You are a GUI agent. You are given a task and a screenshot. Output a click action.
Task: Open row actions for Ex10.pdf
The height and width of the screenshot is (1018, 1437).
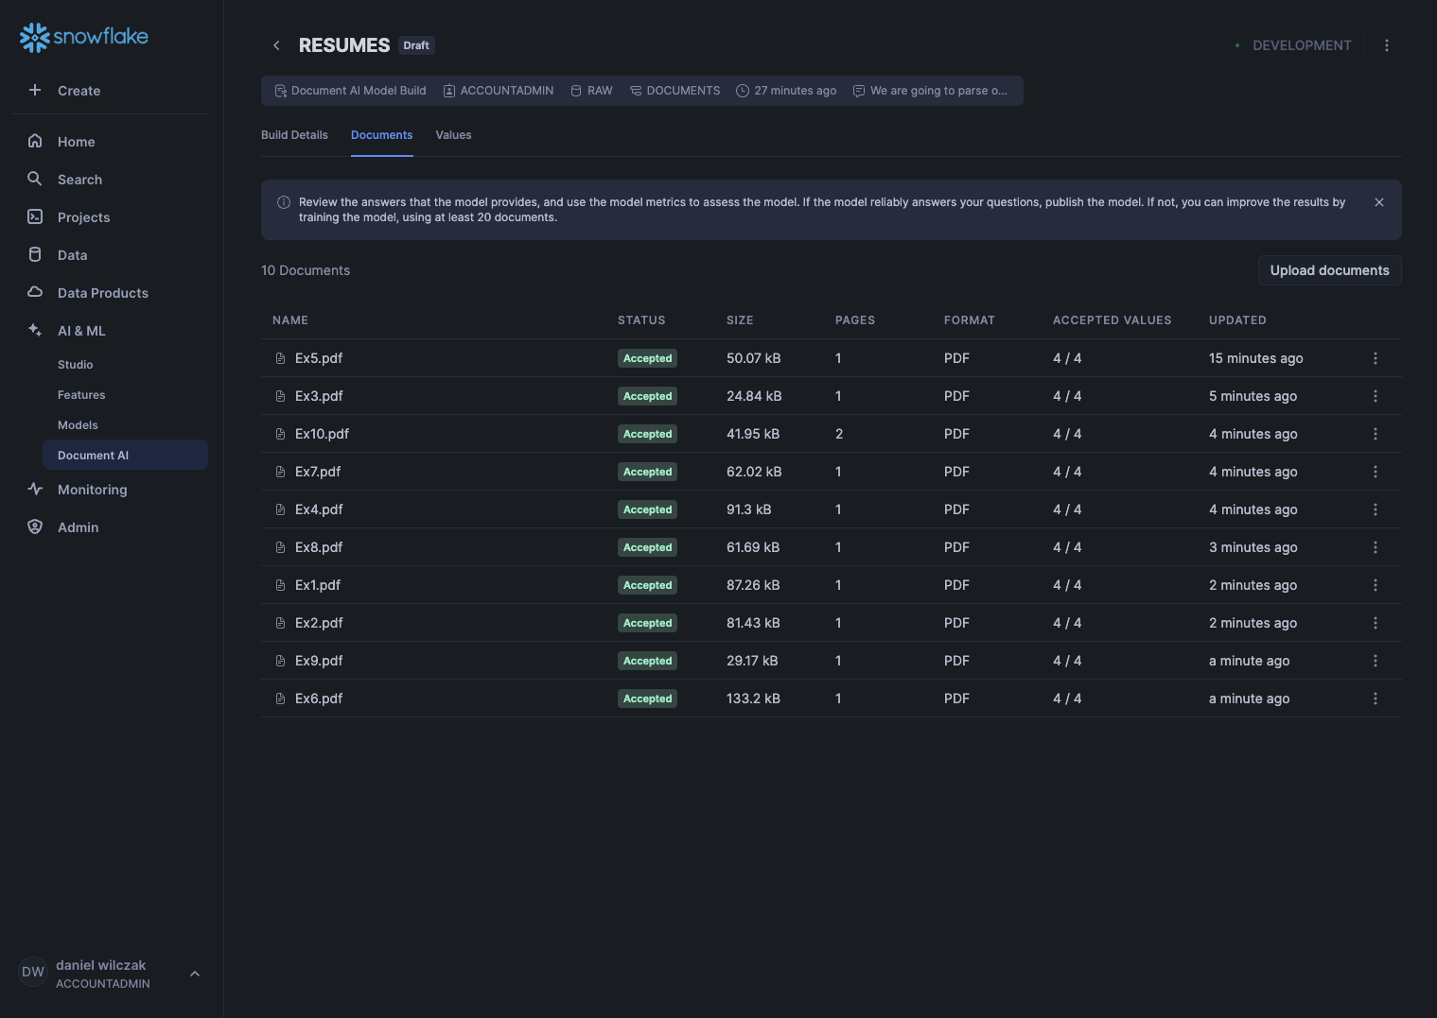(1376, 434)
